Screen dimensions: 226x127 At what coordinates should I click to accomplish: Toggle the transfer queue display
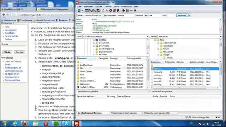tap(98, 11)
